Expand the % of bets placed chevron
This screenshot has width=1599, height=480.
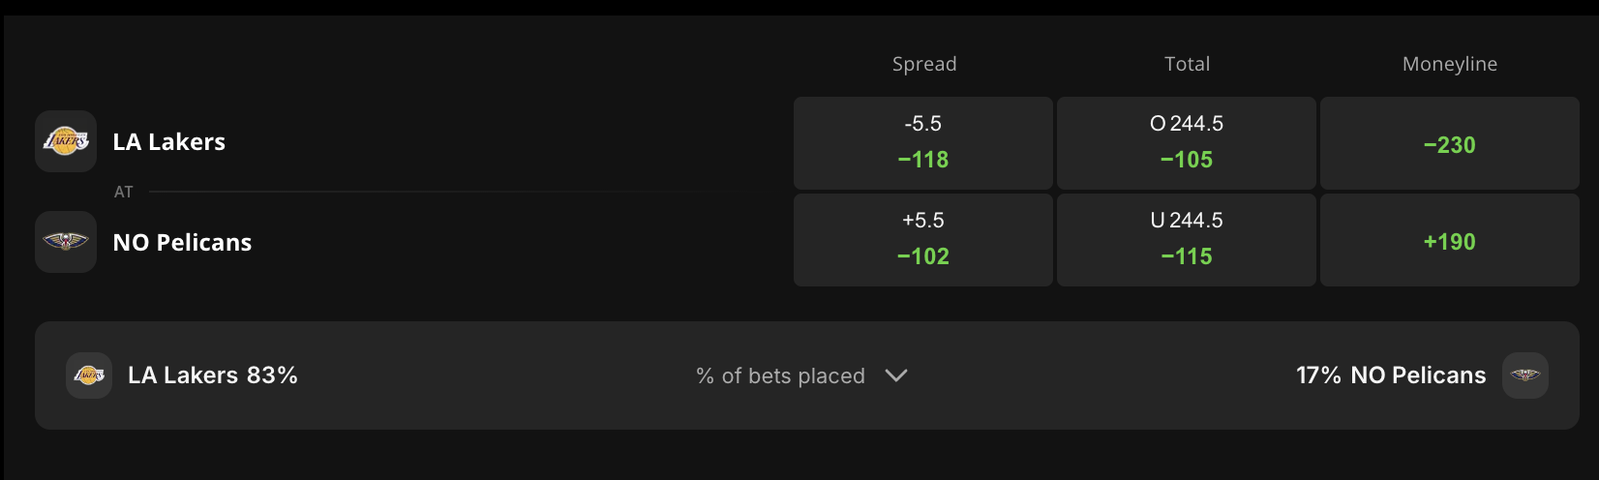tap(896, 375)
